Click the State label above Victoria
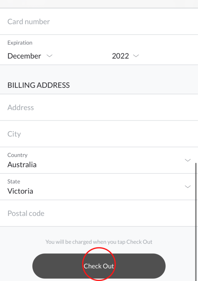Image resolution: width=198 pixels, height=281 pixels. coord(14,182)
